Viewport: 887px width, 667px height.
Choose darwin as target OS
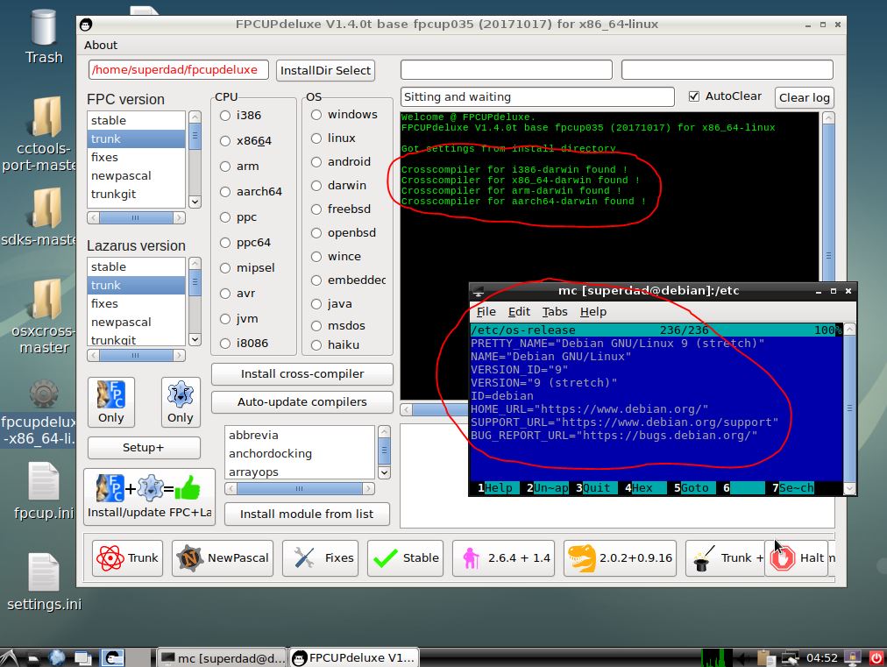click(315, 185)
